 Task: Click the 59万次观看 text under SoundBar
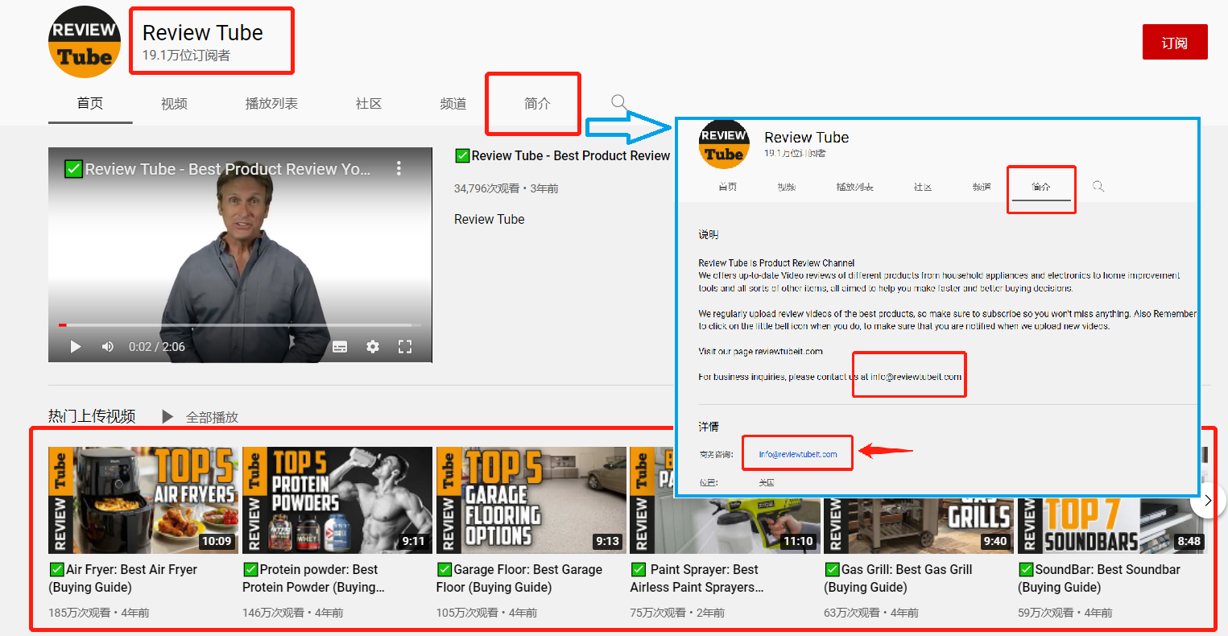click(x=1045, y=613)
